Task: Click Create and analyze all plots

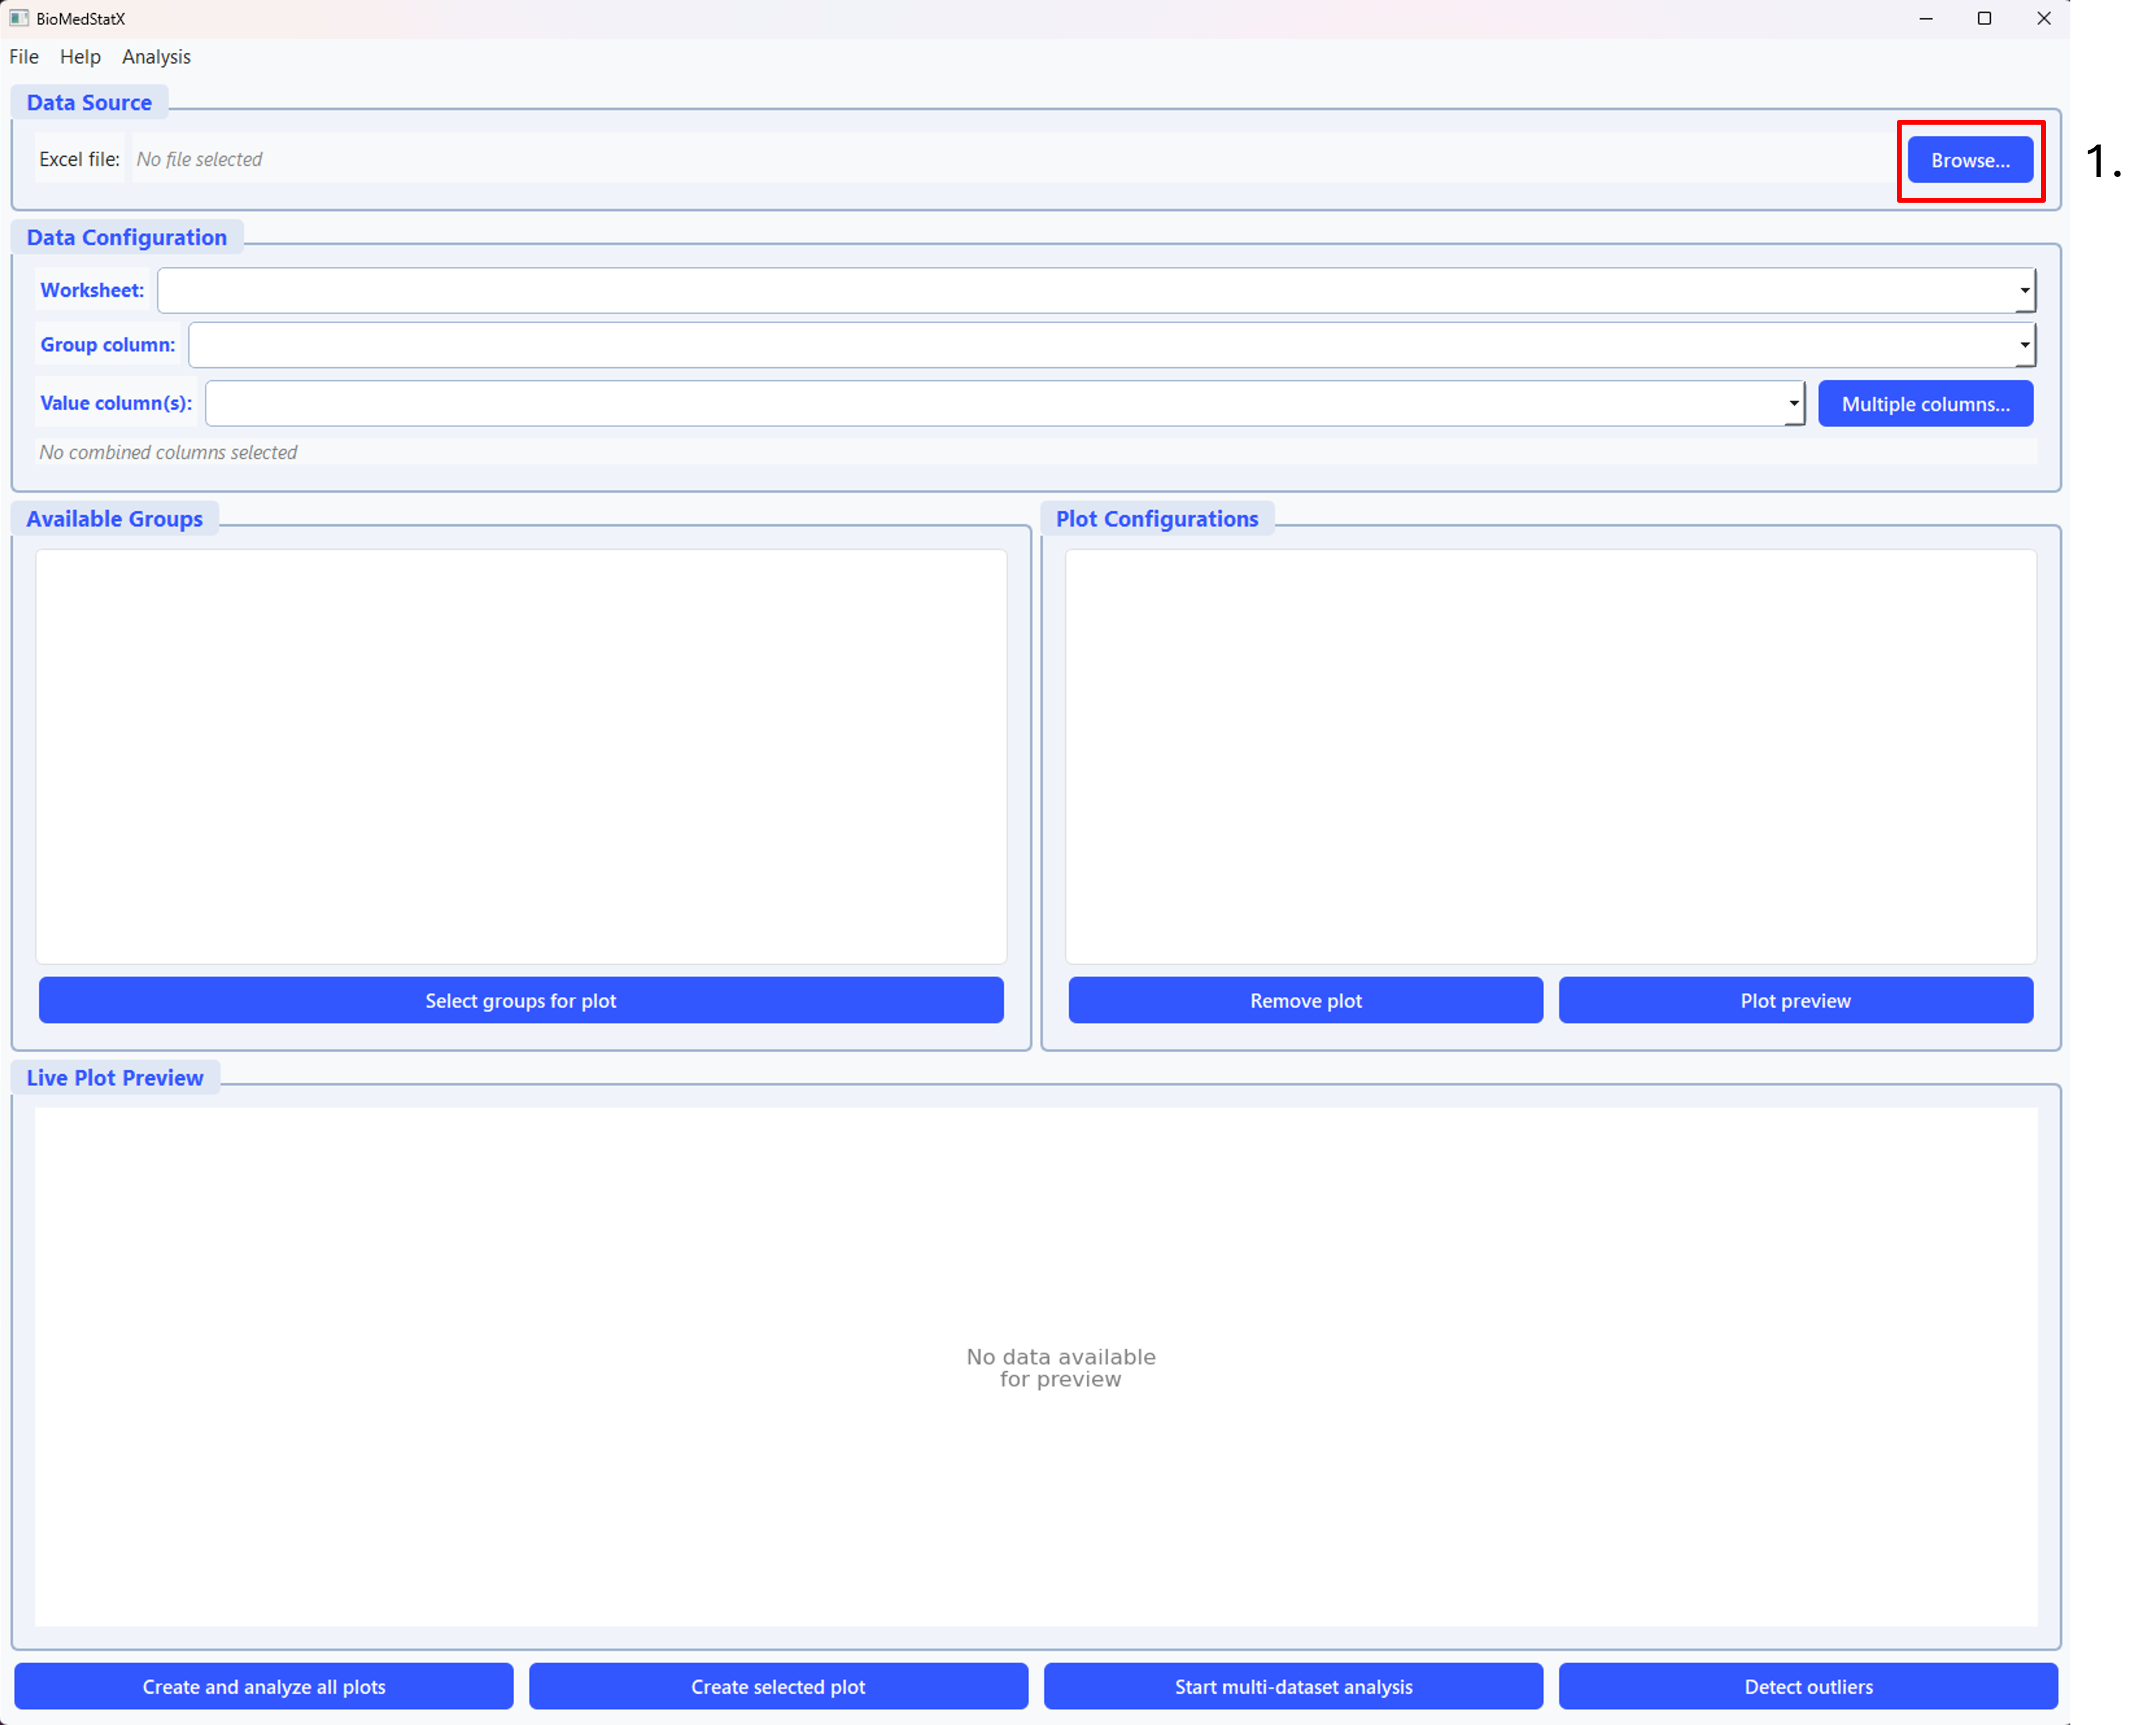Action: click(263, 1686)
